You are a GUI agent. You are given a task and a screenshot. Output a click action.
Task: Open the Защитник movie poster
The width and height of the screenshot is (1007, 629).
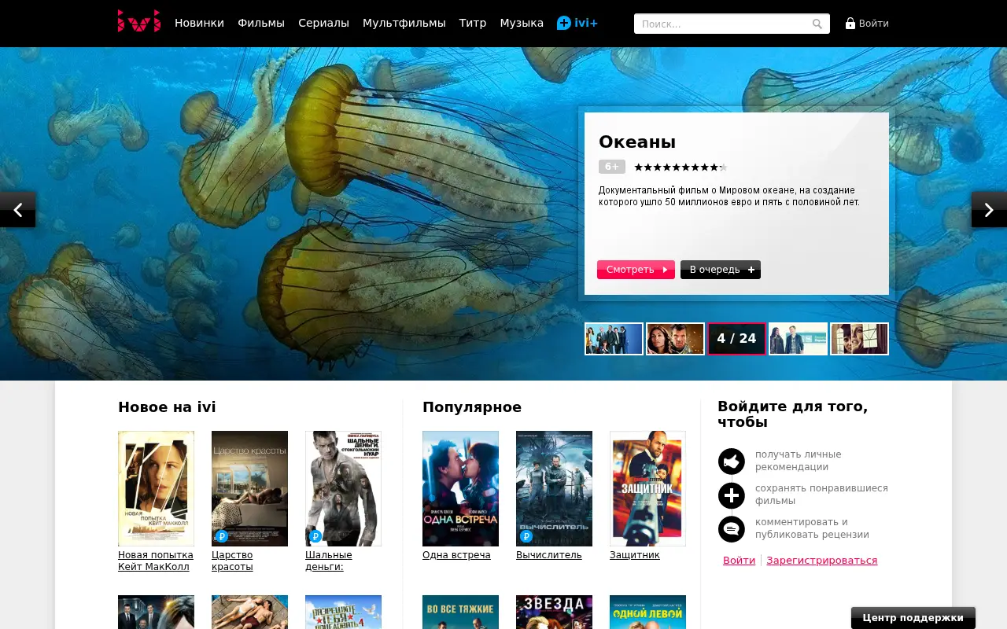click(647, 488)
